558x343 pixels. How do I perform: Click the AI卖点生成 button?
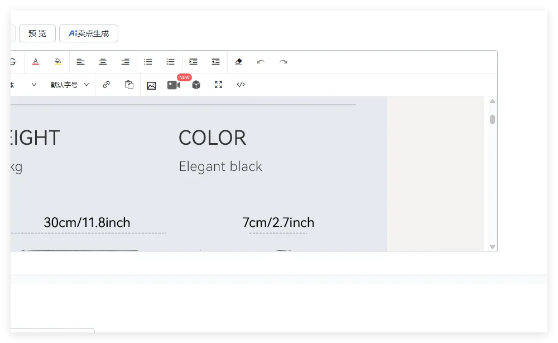pyautogui.click(x=89, y=33)
